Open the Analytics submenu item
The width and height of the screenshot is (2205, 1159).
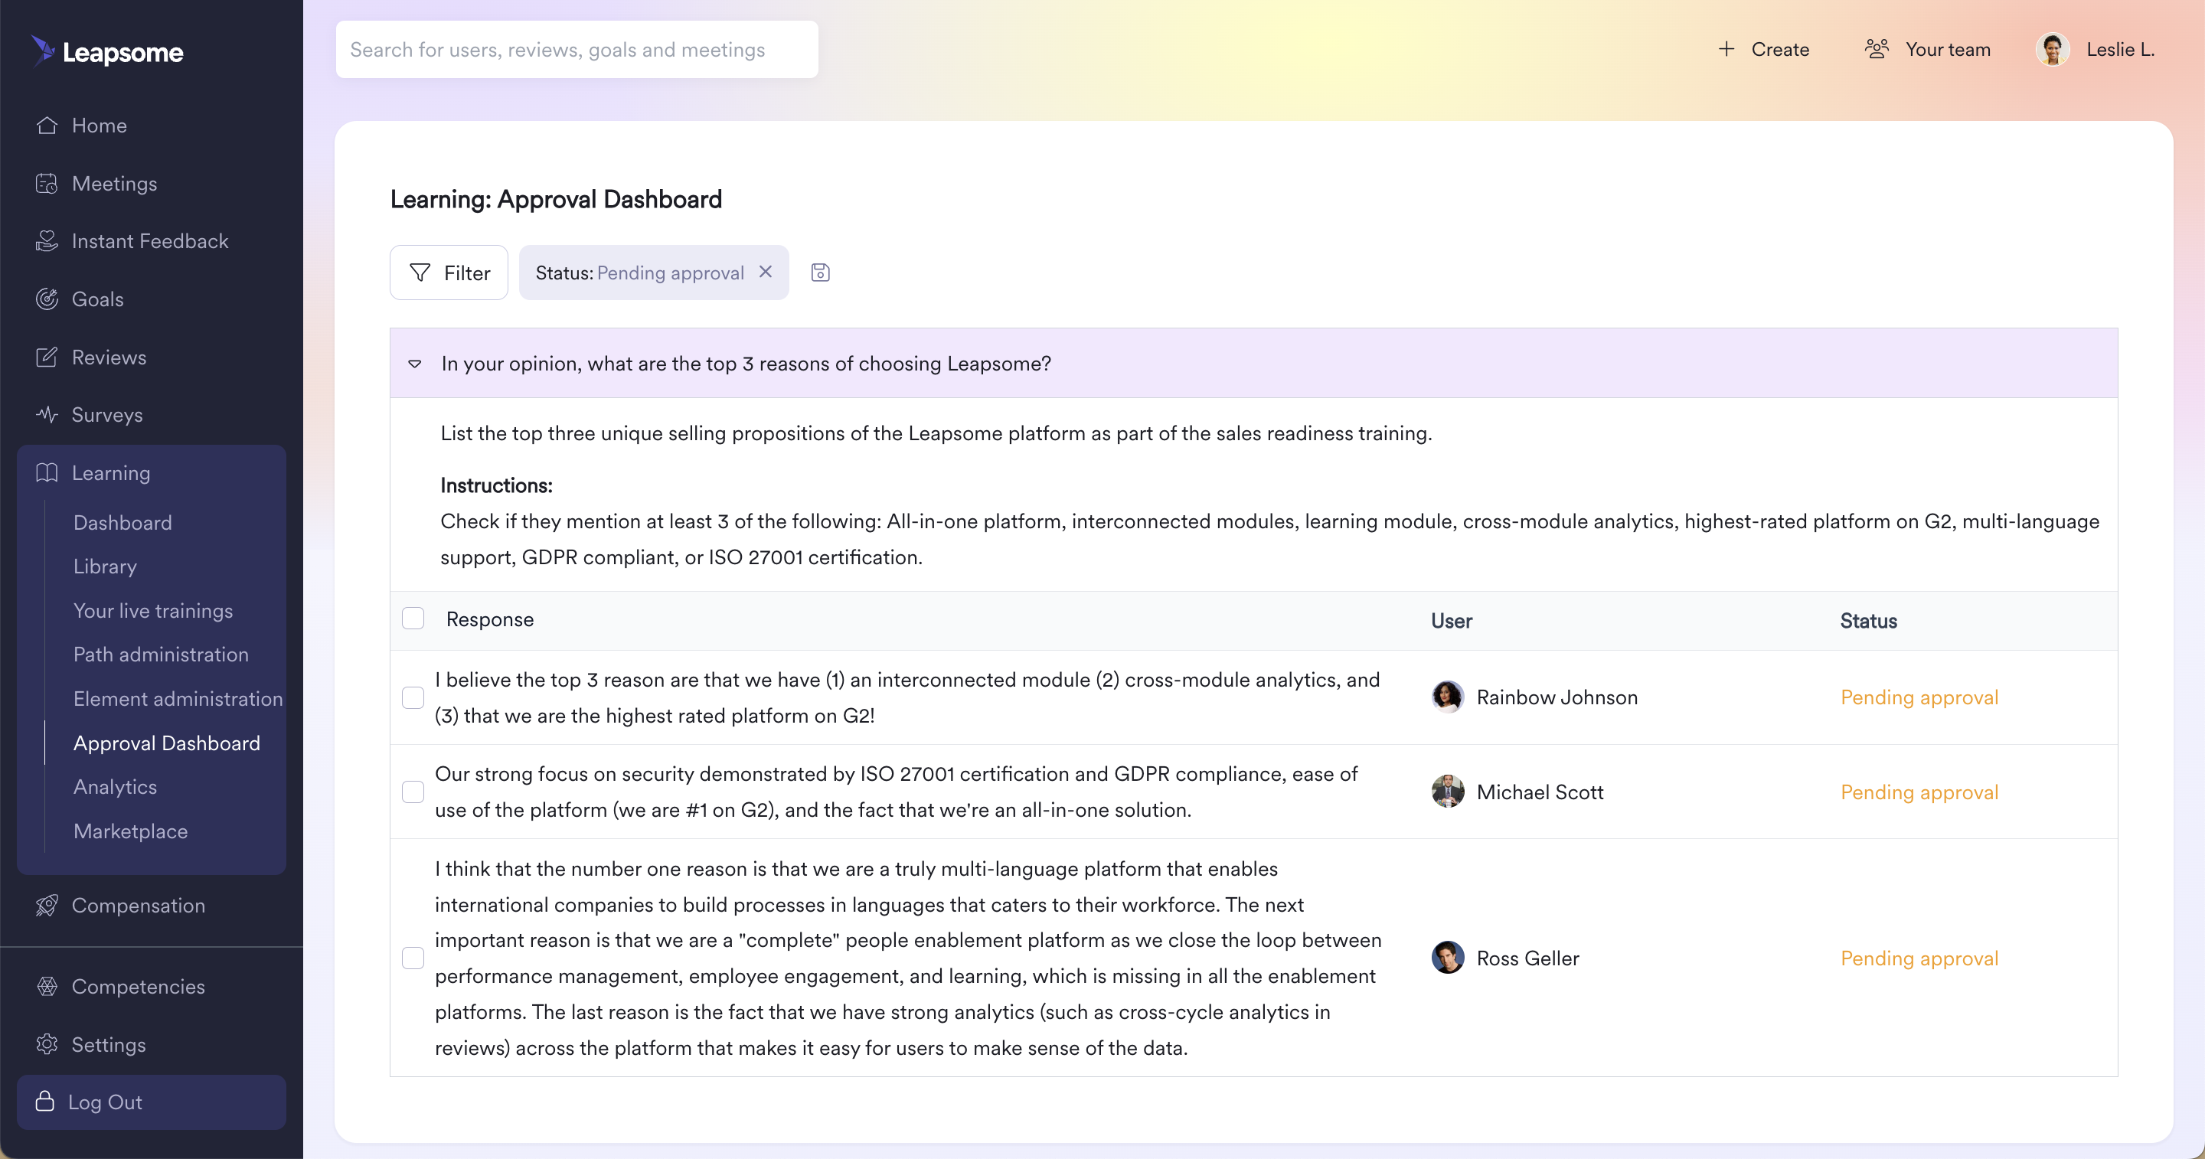[x=116, y=787]
